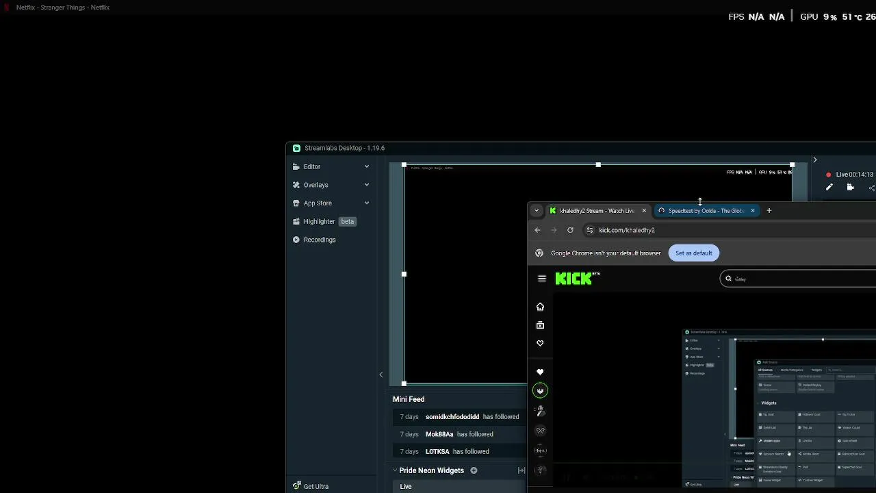Click filled heart icon in Kick sidebar

[x=540, y=372]
